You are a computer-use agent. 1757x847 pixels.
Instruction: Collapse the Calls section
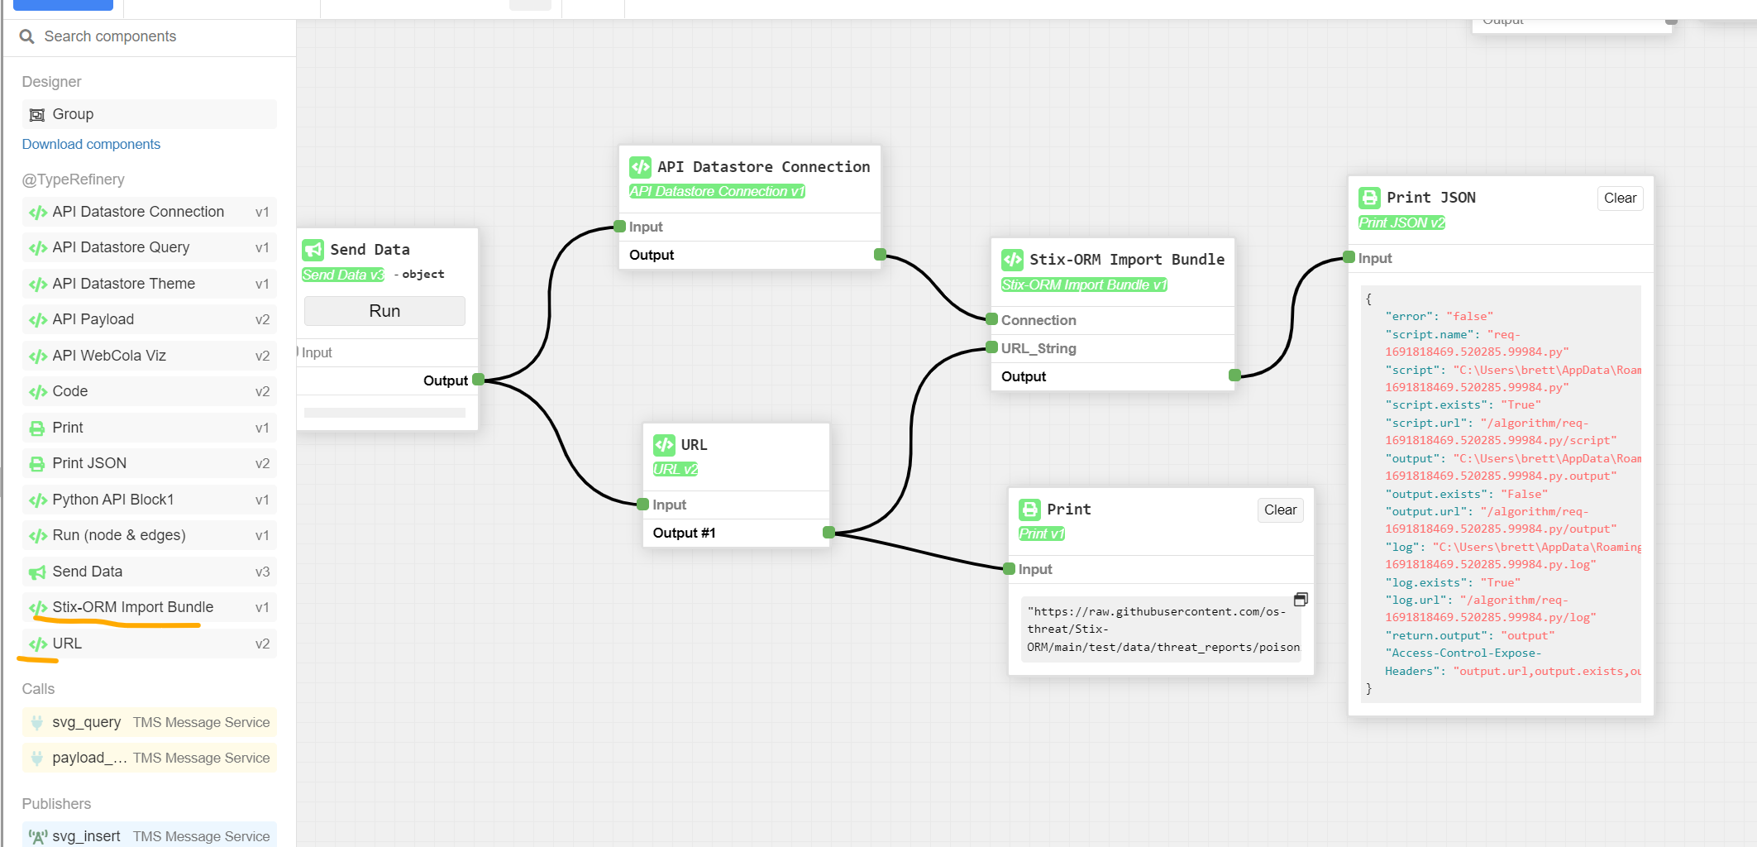pyautogui.click(x=38, y=688)
